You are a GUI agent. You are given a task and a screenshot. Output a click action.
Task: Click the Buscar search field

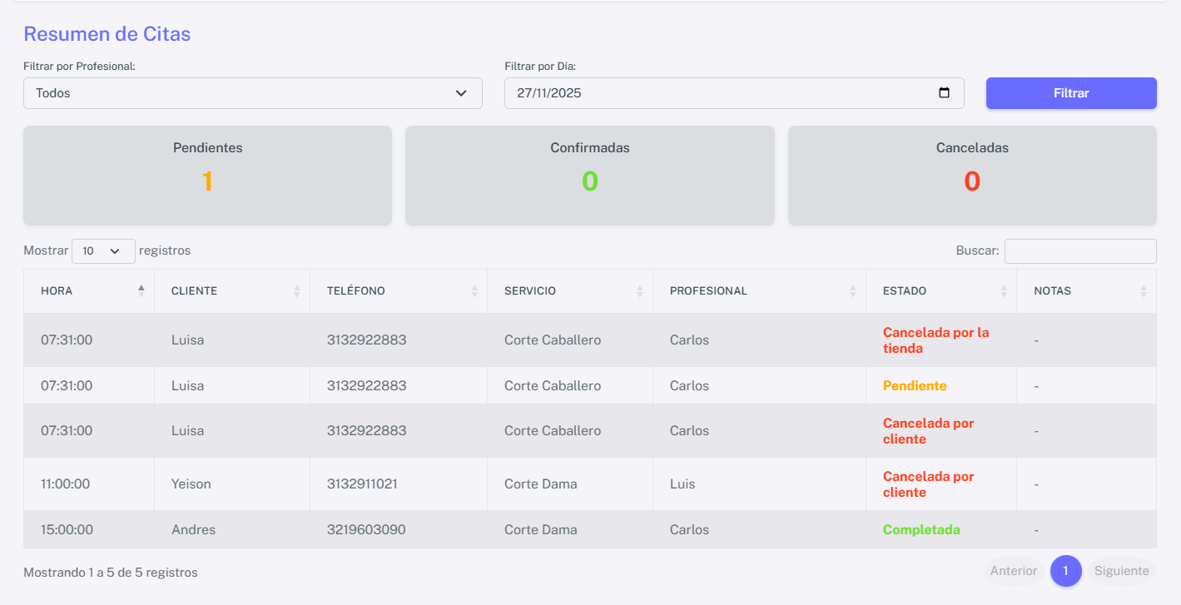tap(1079, 250)
